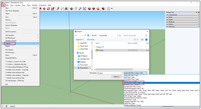
Task: Expand the 3D Warehouse submenu
Action: (20, 38)
